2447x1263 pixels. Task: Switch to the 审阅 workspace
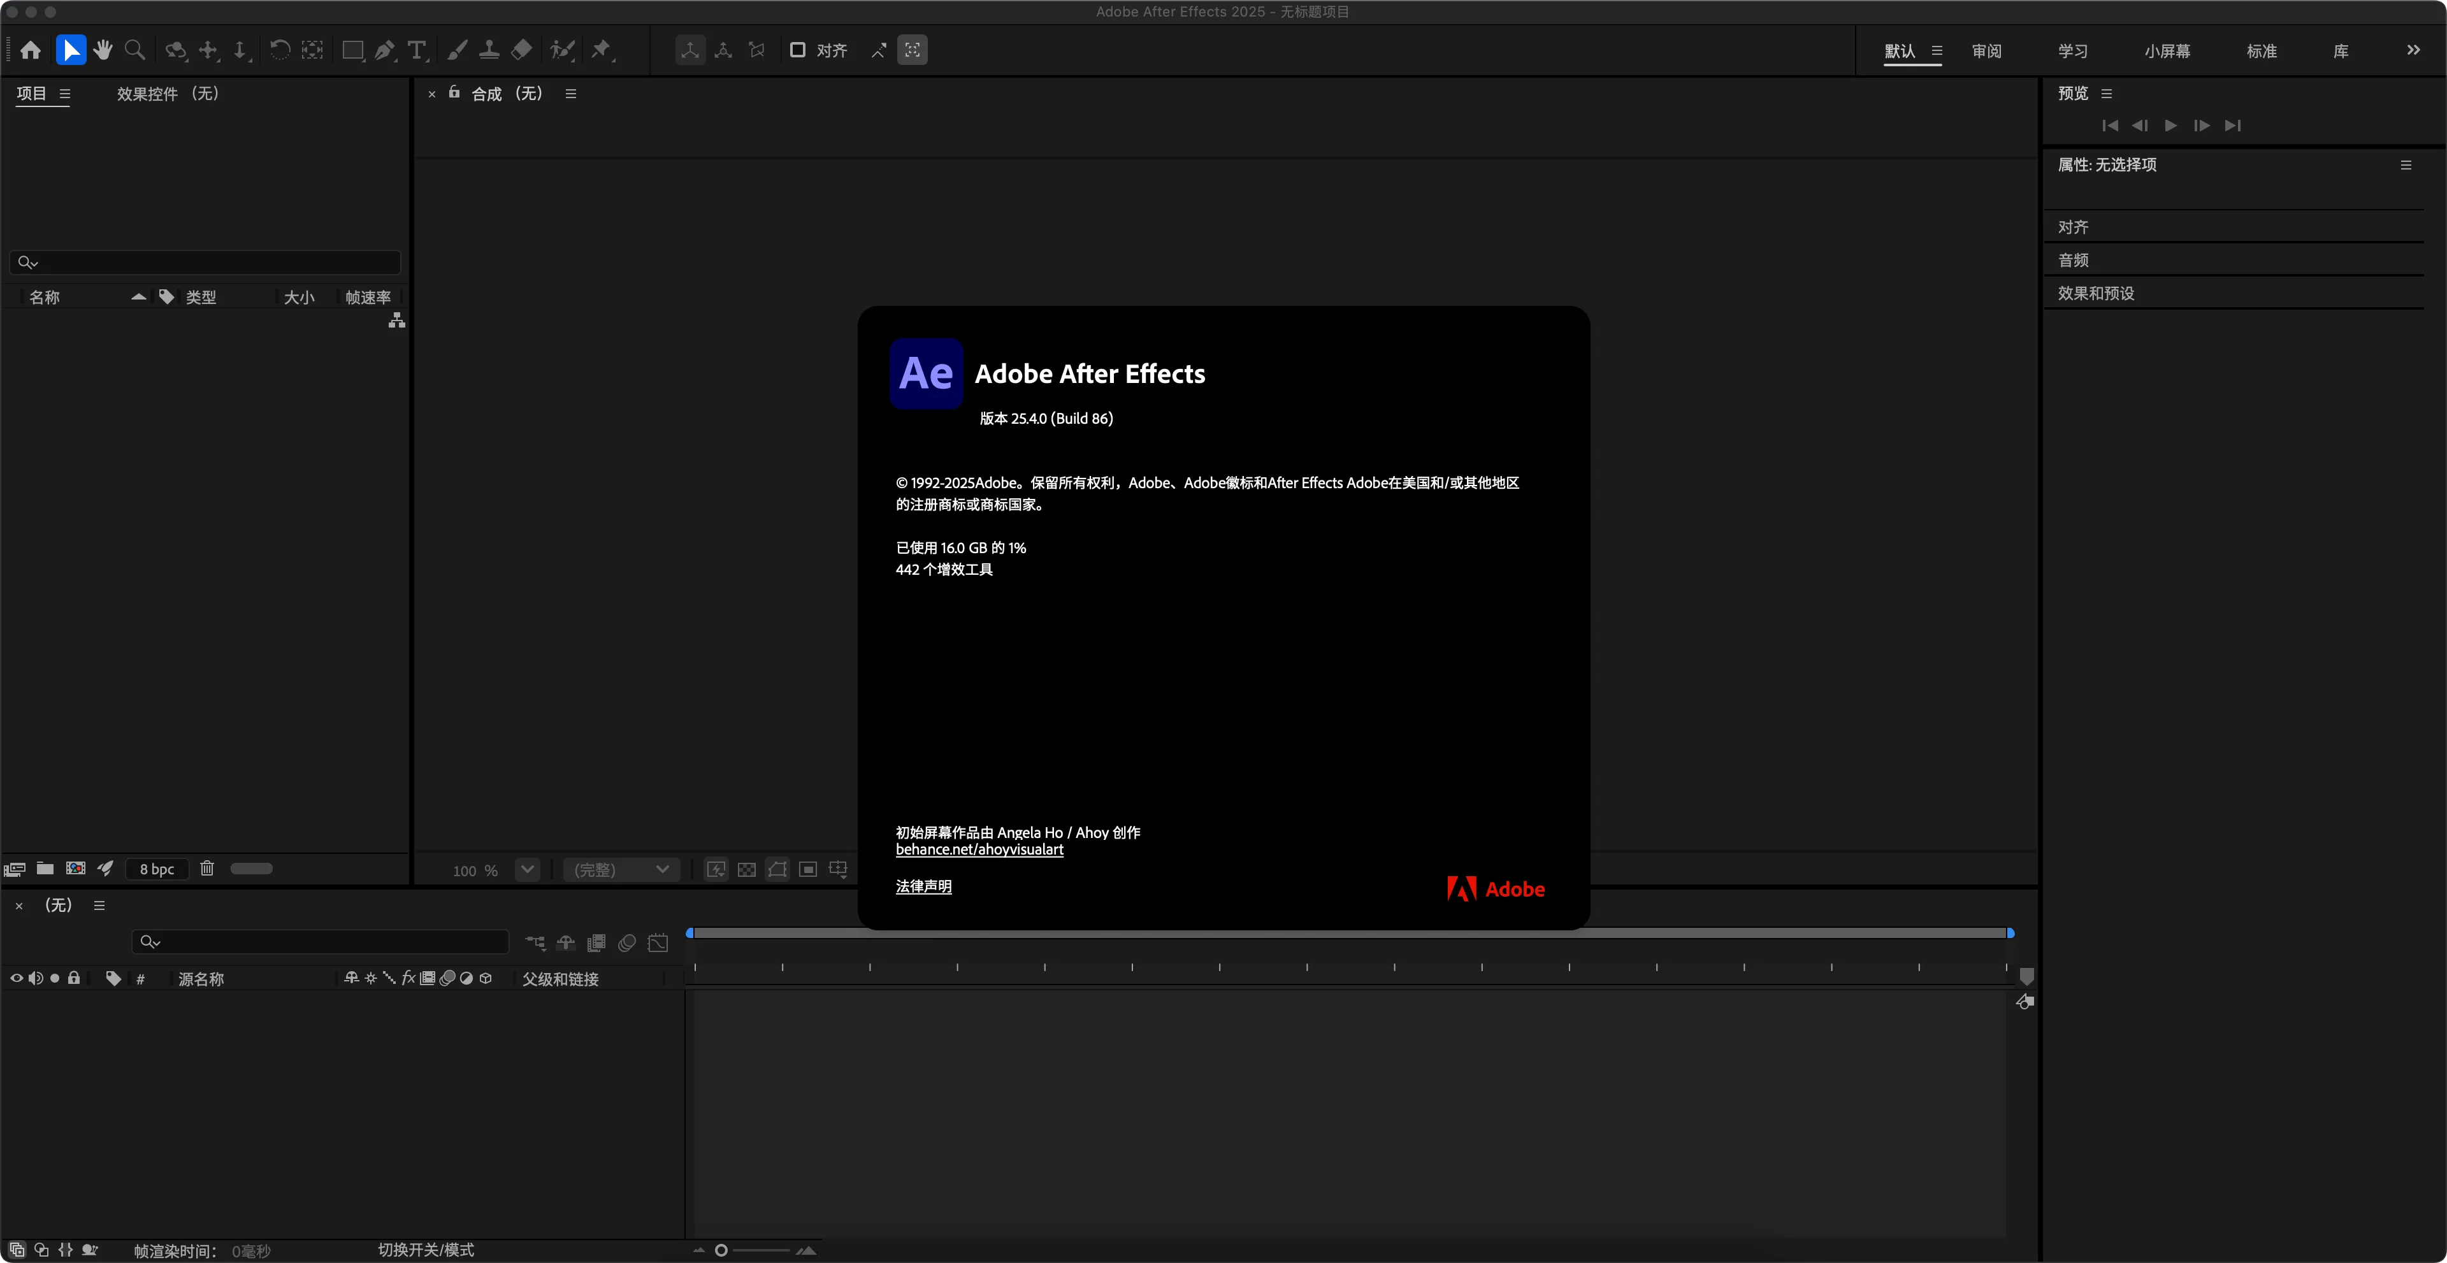tap(1986, 51)
